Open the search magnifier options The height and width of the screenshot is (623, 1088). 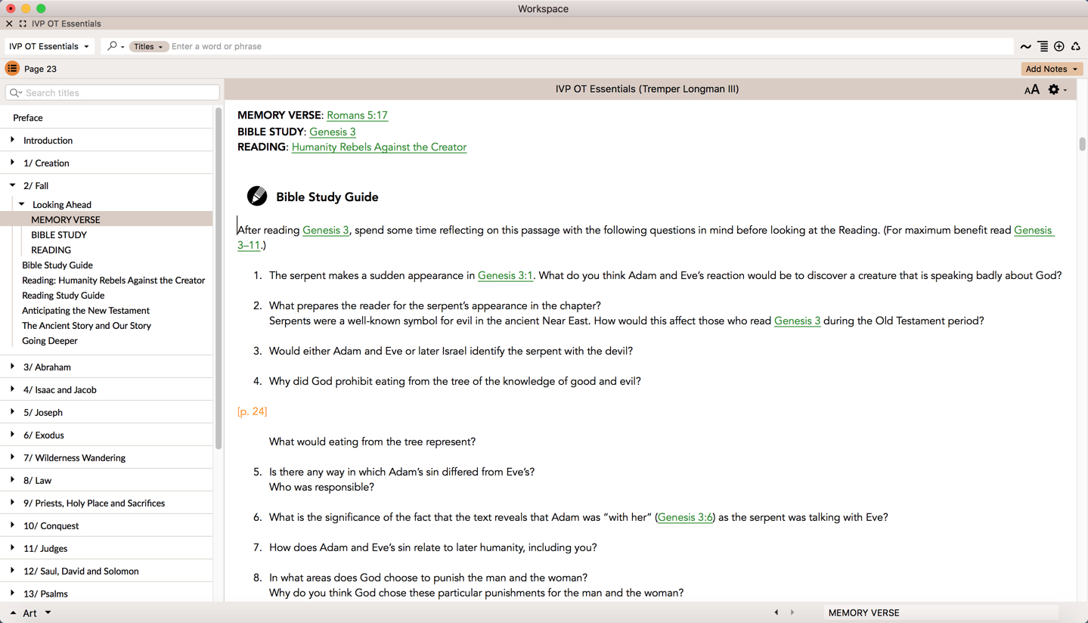click(x=115, y=46)
